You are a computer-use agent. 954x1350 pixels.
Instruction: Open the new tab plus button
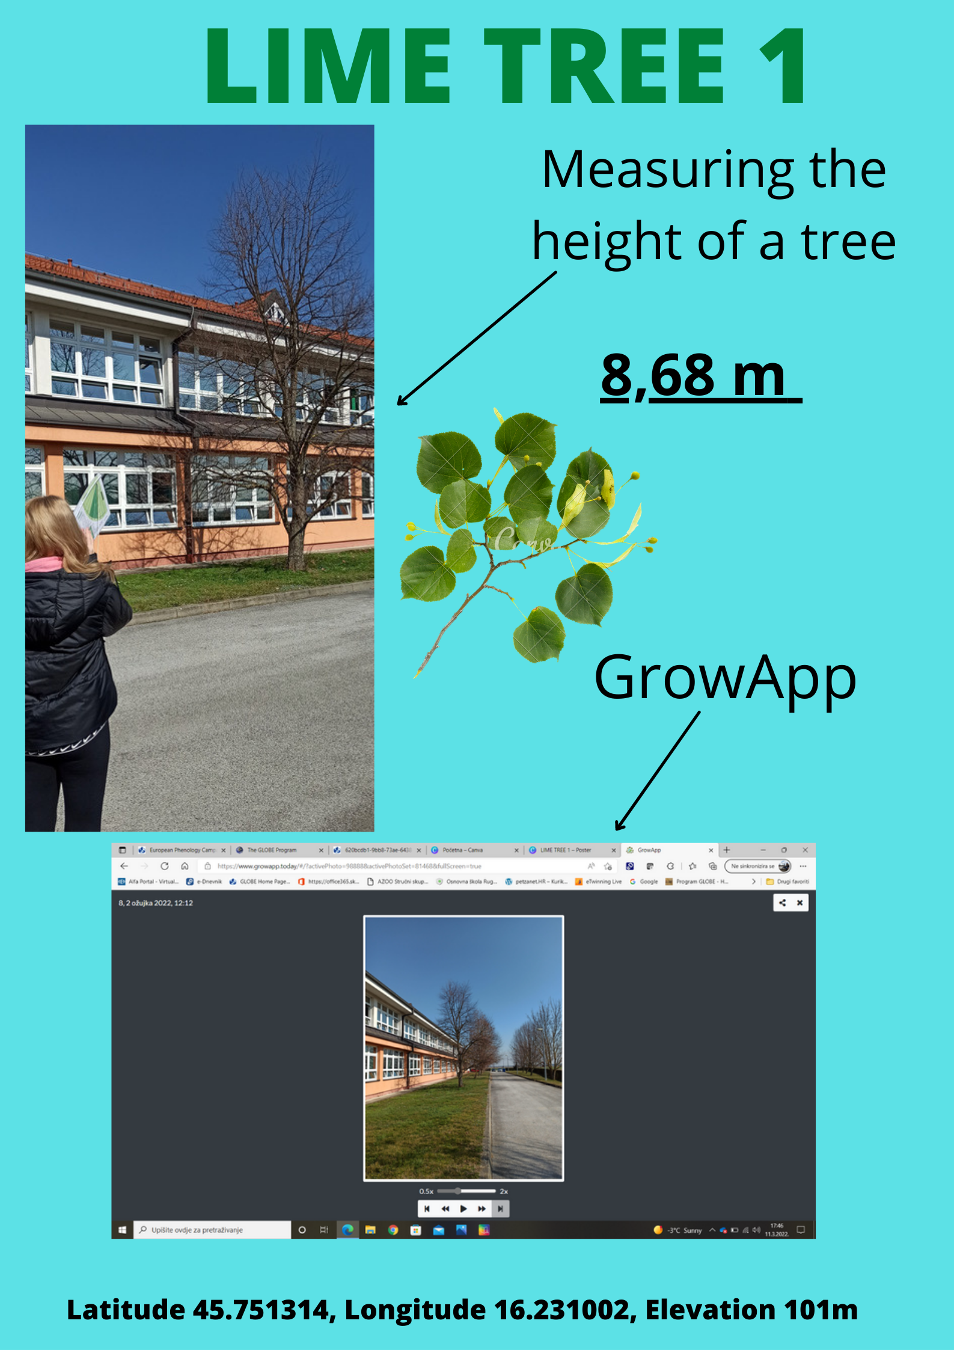coord(727,850)
